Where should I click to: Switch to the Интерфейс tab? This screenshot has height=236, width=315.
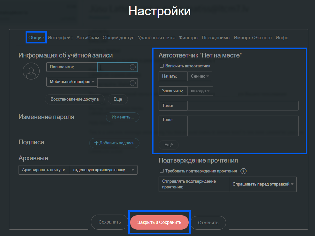(60, 38)
